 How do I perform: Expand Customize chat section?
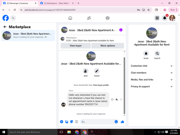point(152,66)
